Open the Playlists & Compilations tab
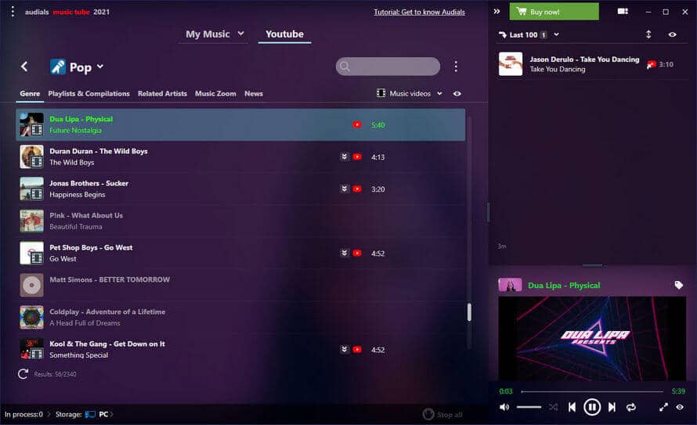Screen dimensions: 697x425 tap(88, 94)
